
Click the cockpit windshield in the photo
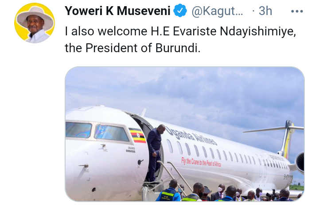pyautogui.click(x=97, y=131)
